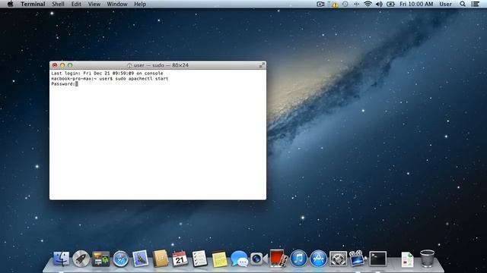Open the View menu
This screenshot has width=487, height=273.
click(x=94, y=4)
